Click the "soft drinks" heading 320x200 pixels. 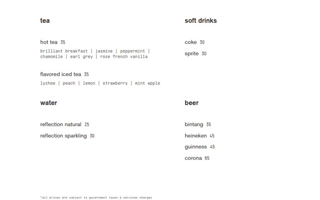(200, 21)
